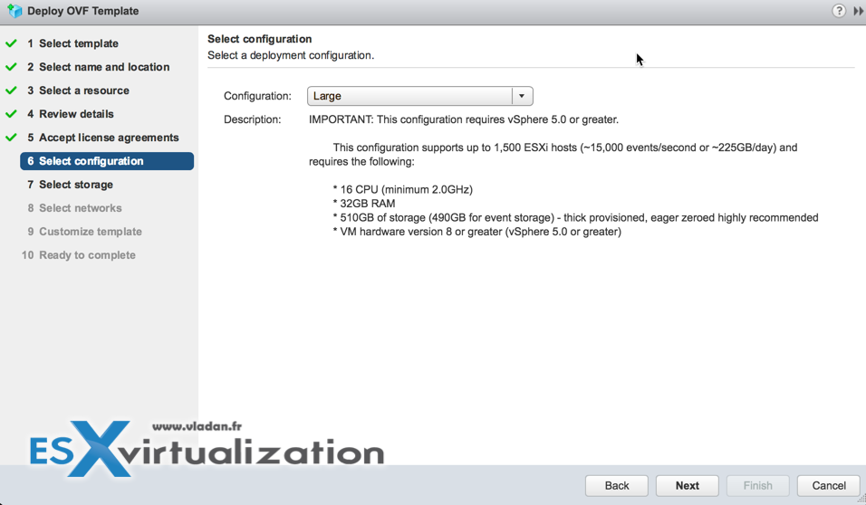
Task: Click the green checkmark beside Accept license agreements
Action: (x=11, y=138)
